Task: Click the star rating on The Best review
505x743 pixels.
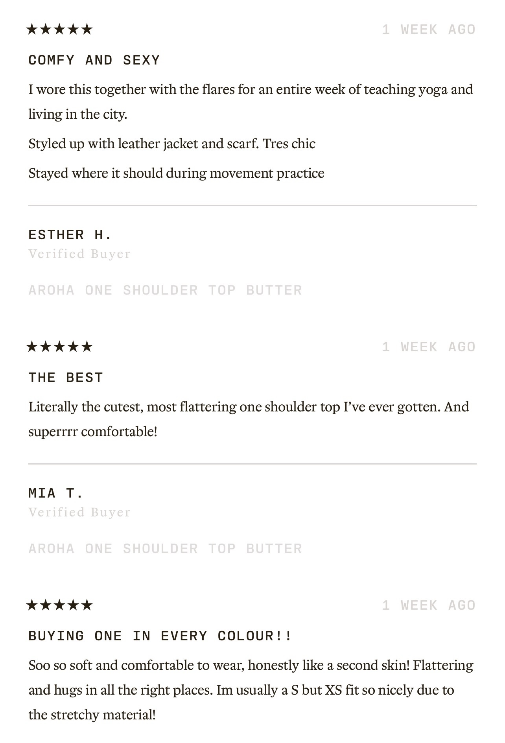Action: (x=59, y=347)
